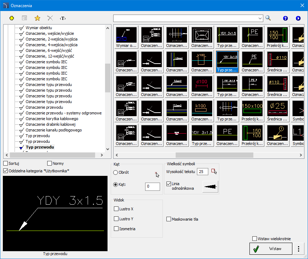This screenshot has height=259, width=308.
Task: Click the yellow plus add symbol icon
Action: click(12, 18)
